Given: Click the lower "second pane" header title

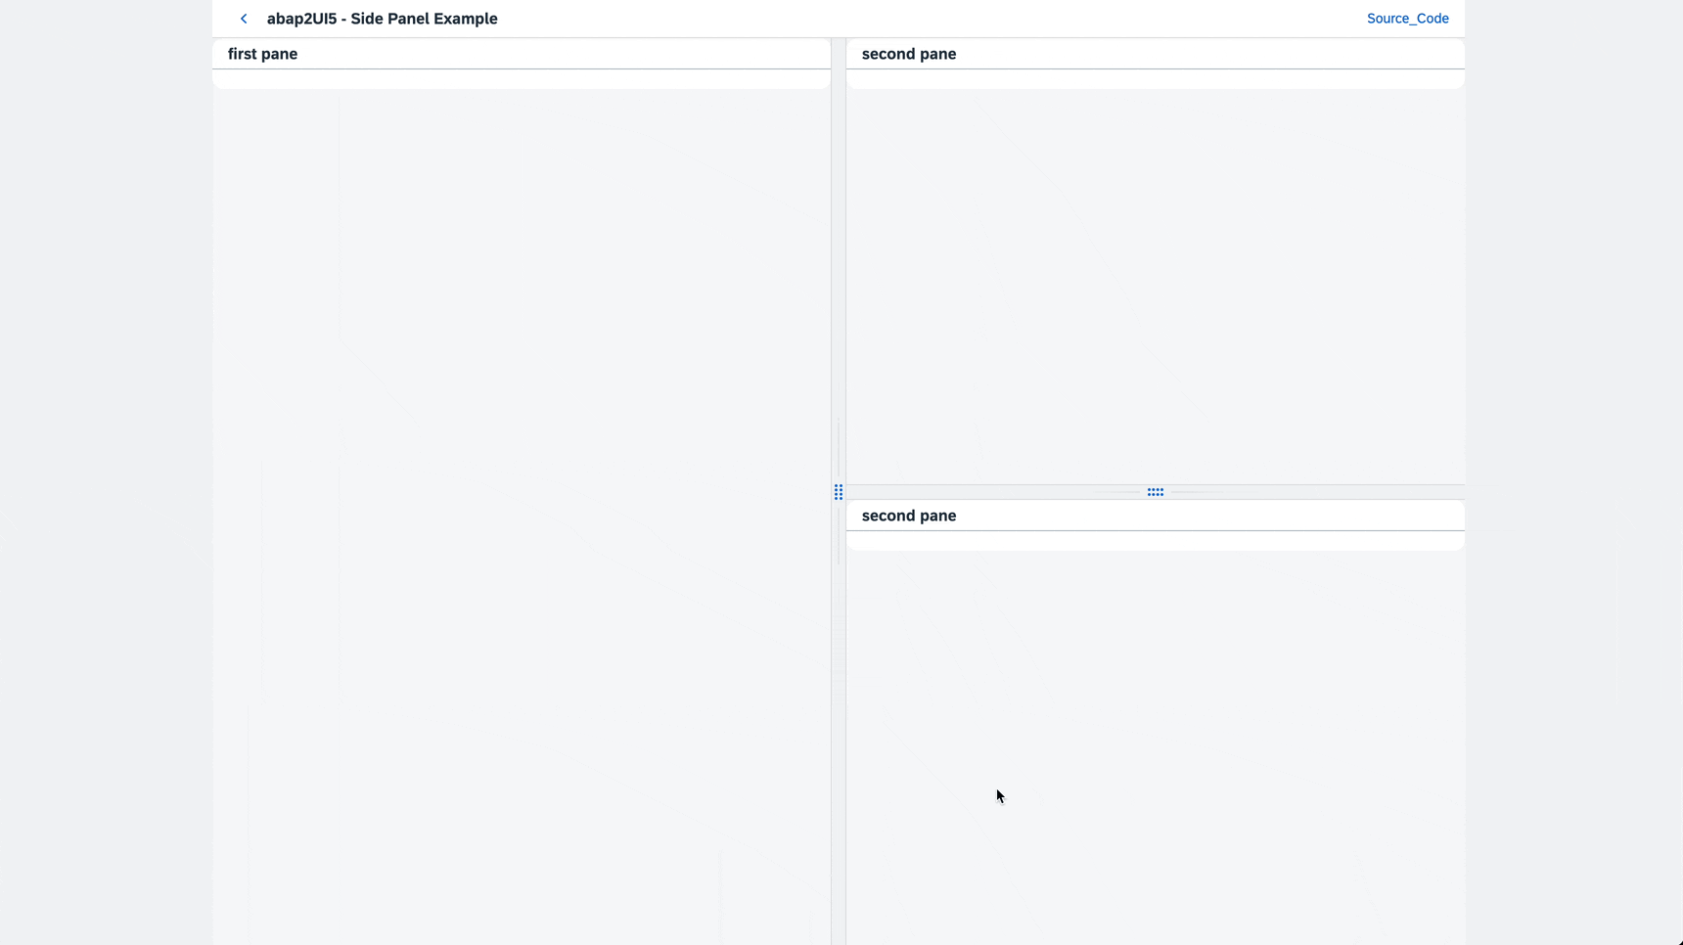Looking at the screenshot, I should (x=909, y=516).
